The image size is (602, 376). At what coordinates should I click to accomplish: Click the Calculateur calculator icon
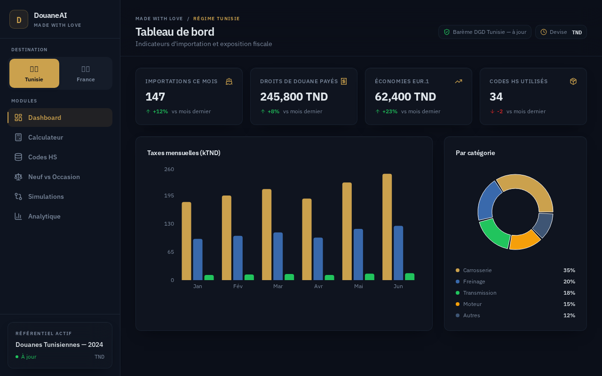18,137
